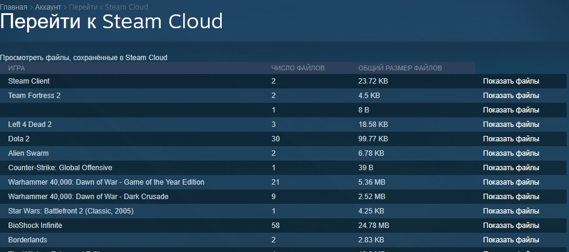Screen dimensions: 569x252
Task: Click the file count 30 for Dota 2
Action: [x=275, y=139]
